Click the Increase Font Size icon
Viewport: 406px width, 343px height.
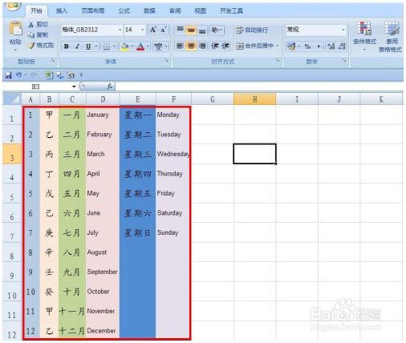153,30
